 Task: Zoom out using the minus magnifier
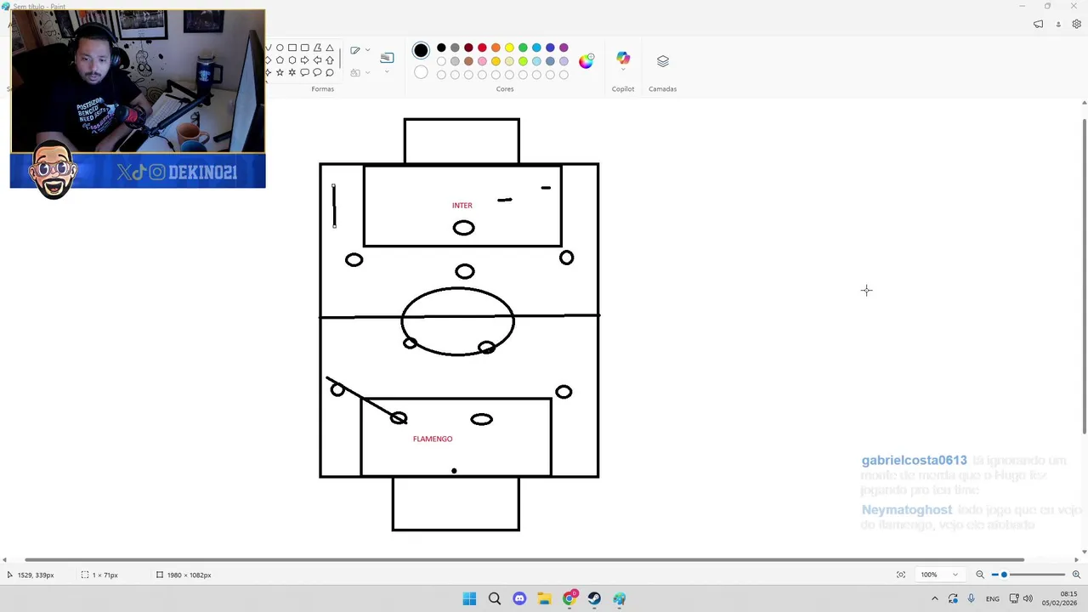point(980,575)
